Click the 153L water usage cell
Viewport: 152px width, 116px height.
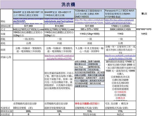pyautogui.click(x=89, y=111)
